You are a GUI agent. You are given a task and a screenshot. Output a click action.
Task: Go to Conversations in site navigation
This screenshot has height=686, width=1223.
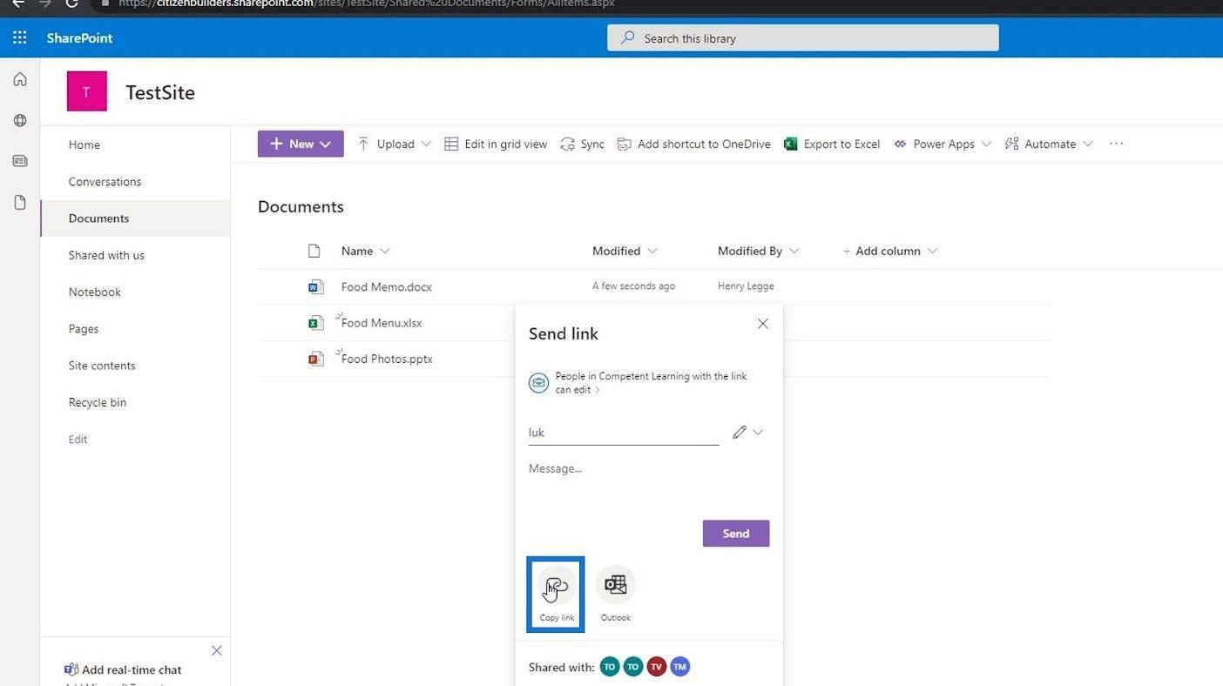[105, 181]
